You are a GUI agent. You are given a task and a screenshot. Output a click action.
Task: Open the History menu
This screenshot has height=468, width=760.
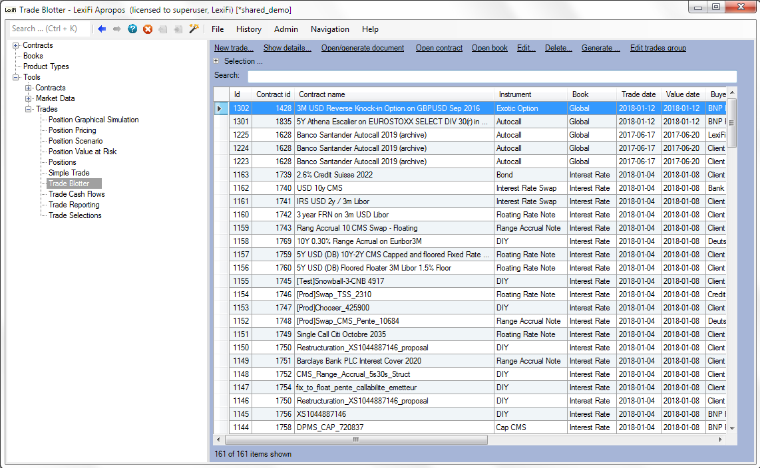click(249, 29)
